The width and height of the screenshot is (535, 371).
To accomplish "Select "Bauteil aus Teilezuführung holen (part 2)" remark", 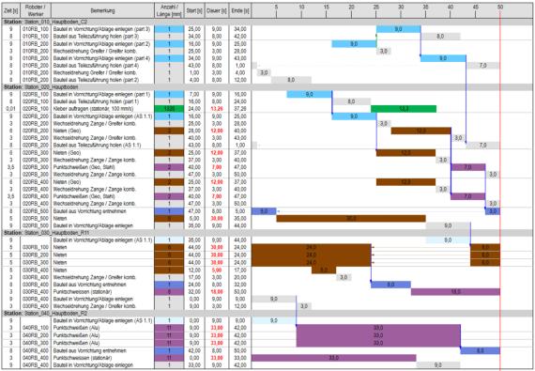I will tap(96, 80).
